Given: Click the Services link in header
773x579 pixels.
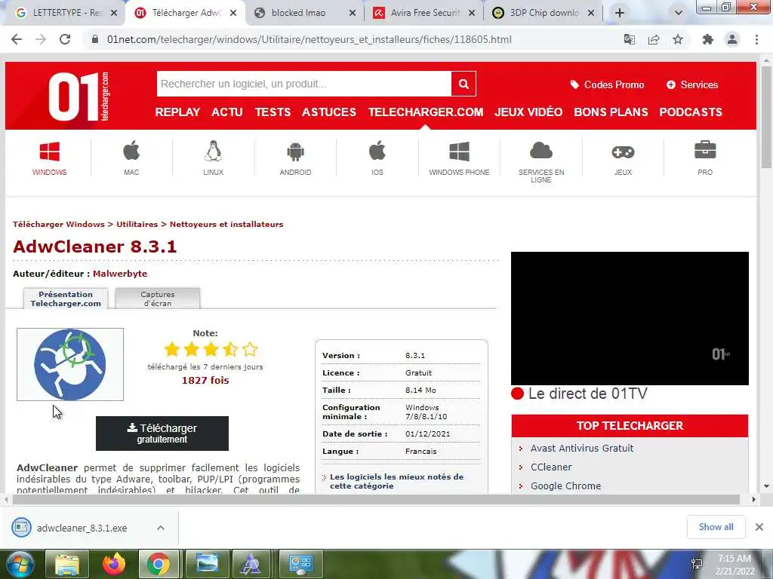Looking at the screenshot, I should 692,84.
